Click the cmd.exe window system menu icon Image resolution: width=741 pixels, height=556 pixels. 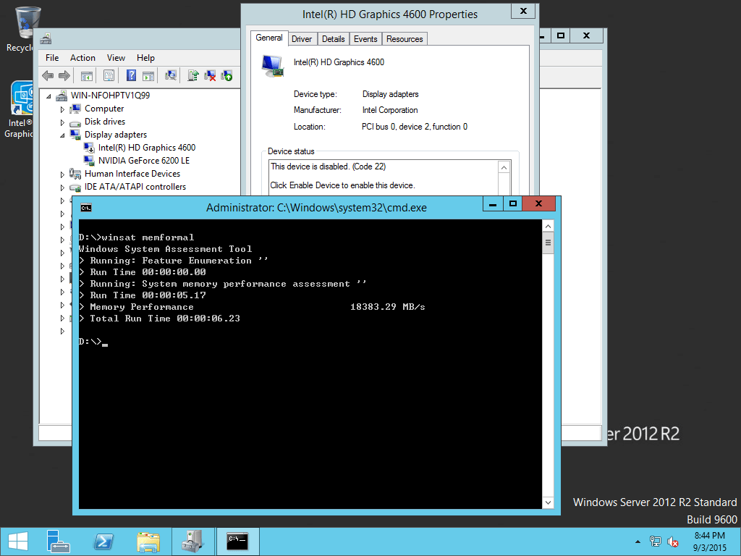[86, 208]
